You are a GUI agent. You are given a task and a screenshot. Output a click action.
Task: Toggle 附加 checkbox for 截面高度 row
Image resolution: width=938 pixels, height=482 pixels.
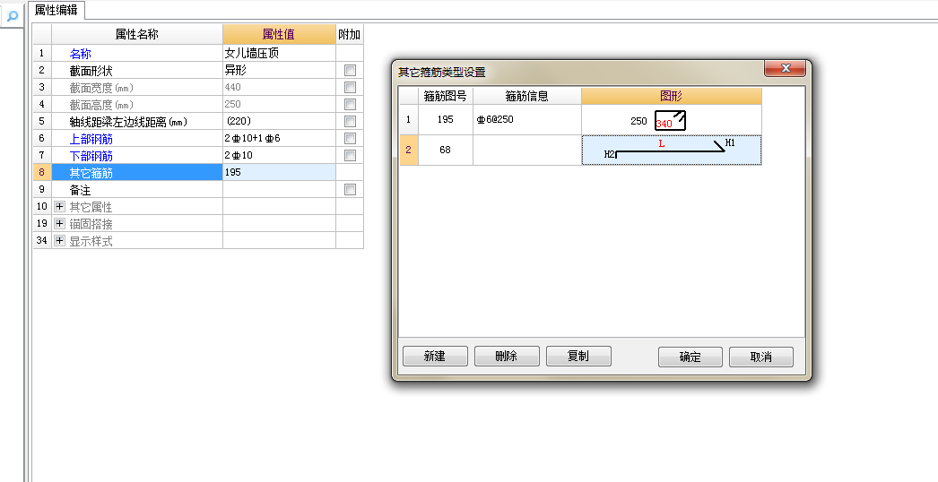[350, 105]
